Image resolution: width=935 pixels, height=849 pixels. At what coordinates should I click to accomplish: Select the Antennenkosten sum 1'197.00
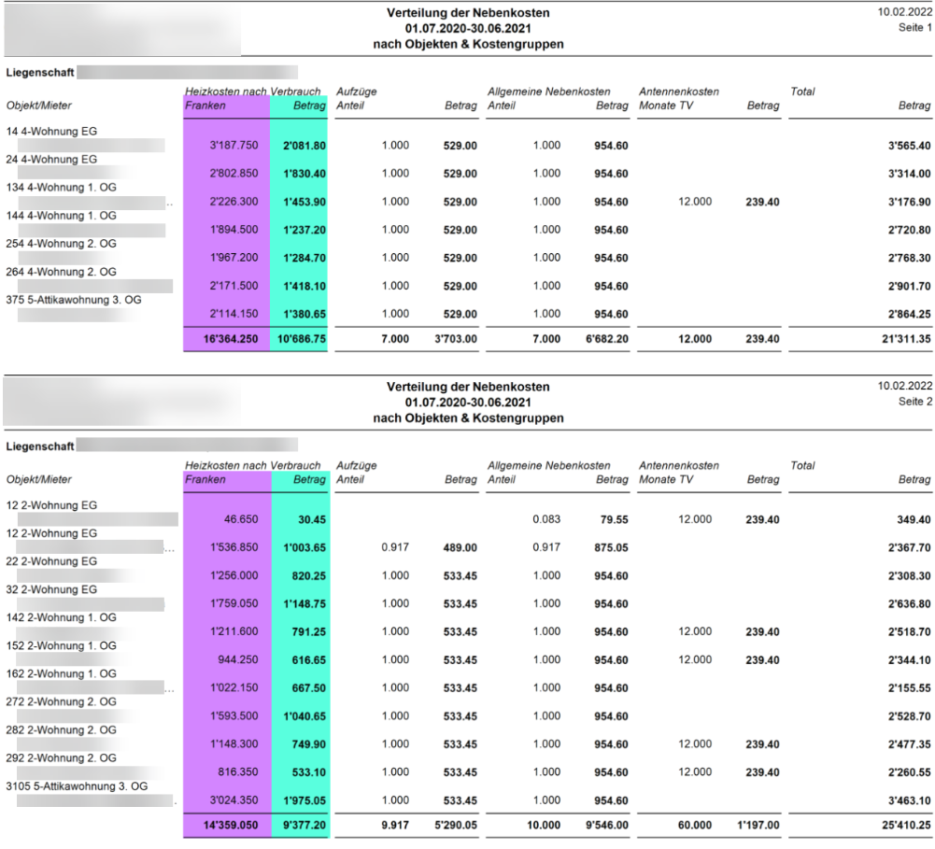pos(758,825)
